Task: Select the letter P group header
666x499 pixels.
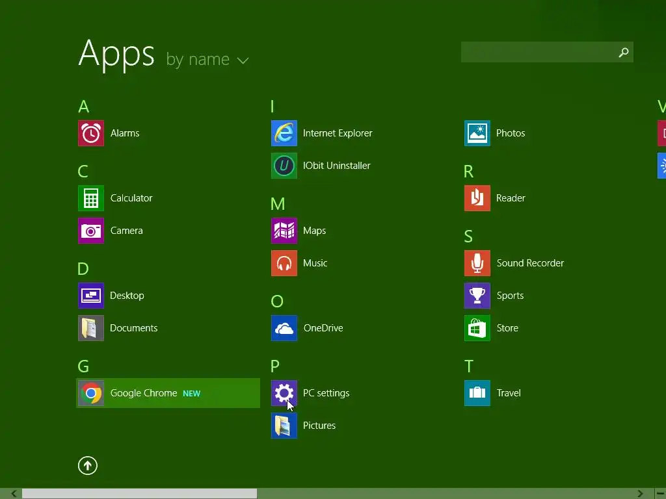Action: tap(275, 366)
